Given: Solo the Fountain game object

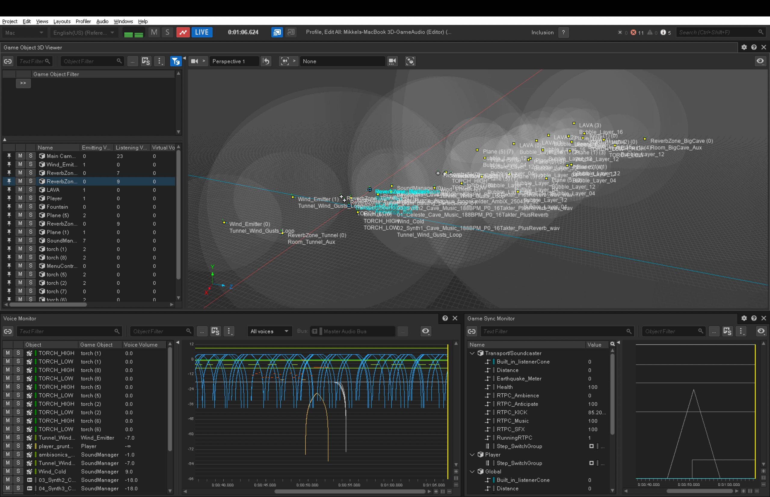Looking at the screenshot, I should pyautogui.click(x=31, y=207).
